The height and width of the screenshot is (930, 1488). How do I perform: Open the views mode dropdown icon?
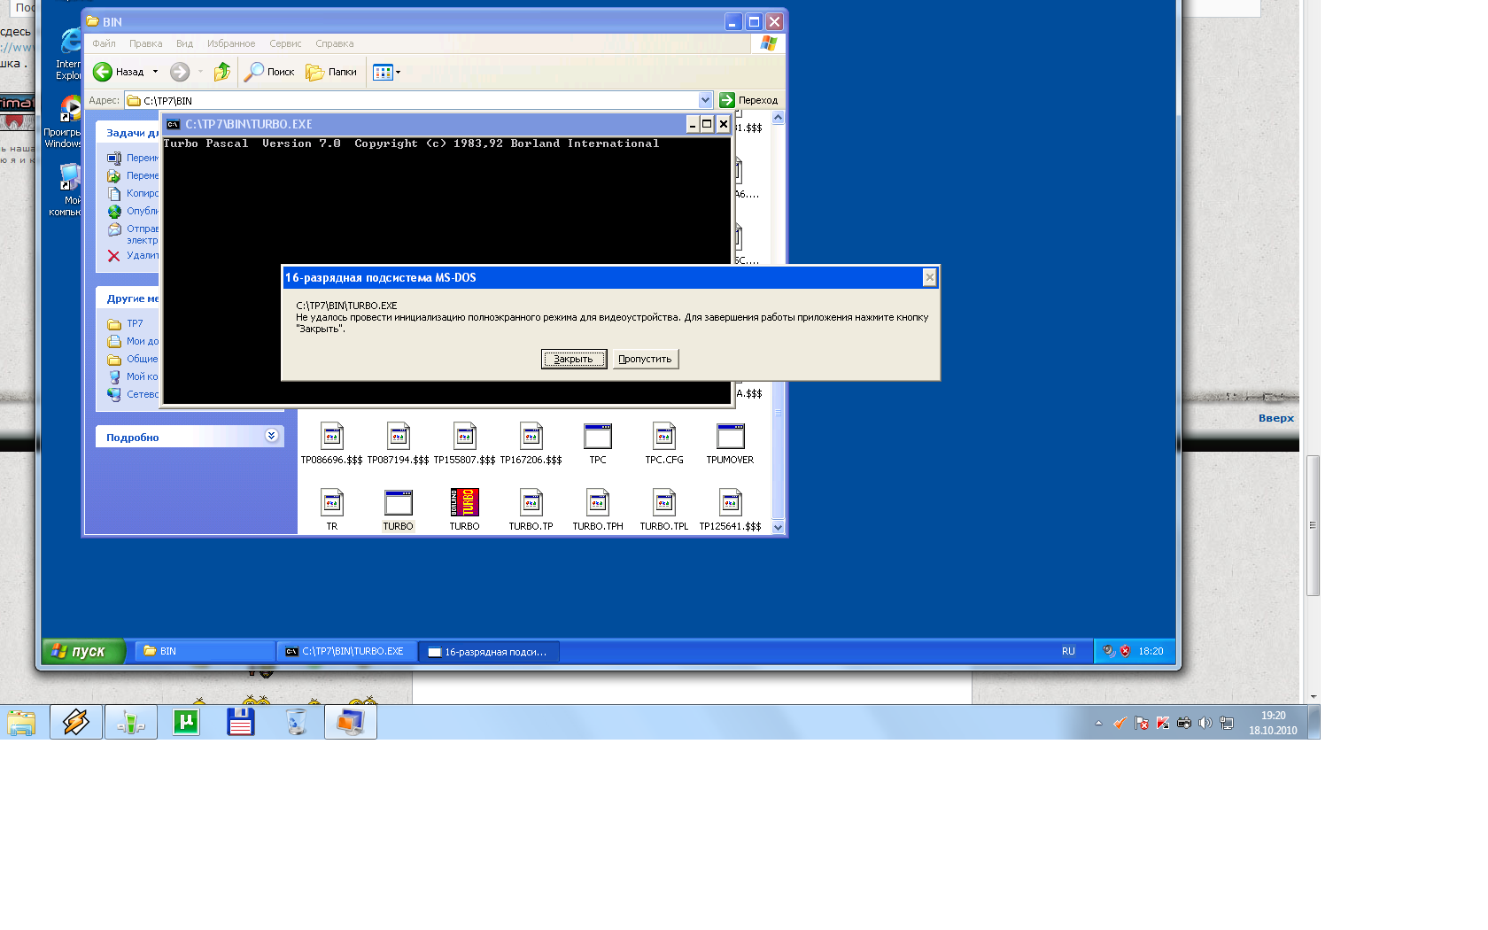[387, 72]
